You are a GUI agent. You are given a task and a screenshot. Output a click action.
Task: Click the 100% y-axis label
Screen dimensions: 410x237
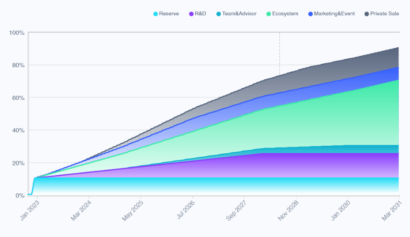[16, 33]
